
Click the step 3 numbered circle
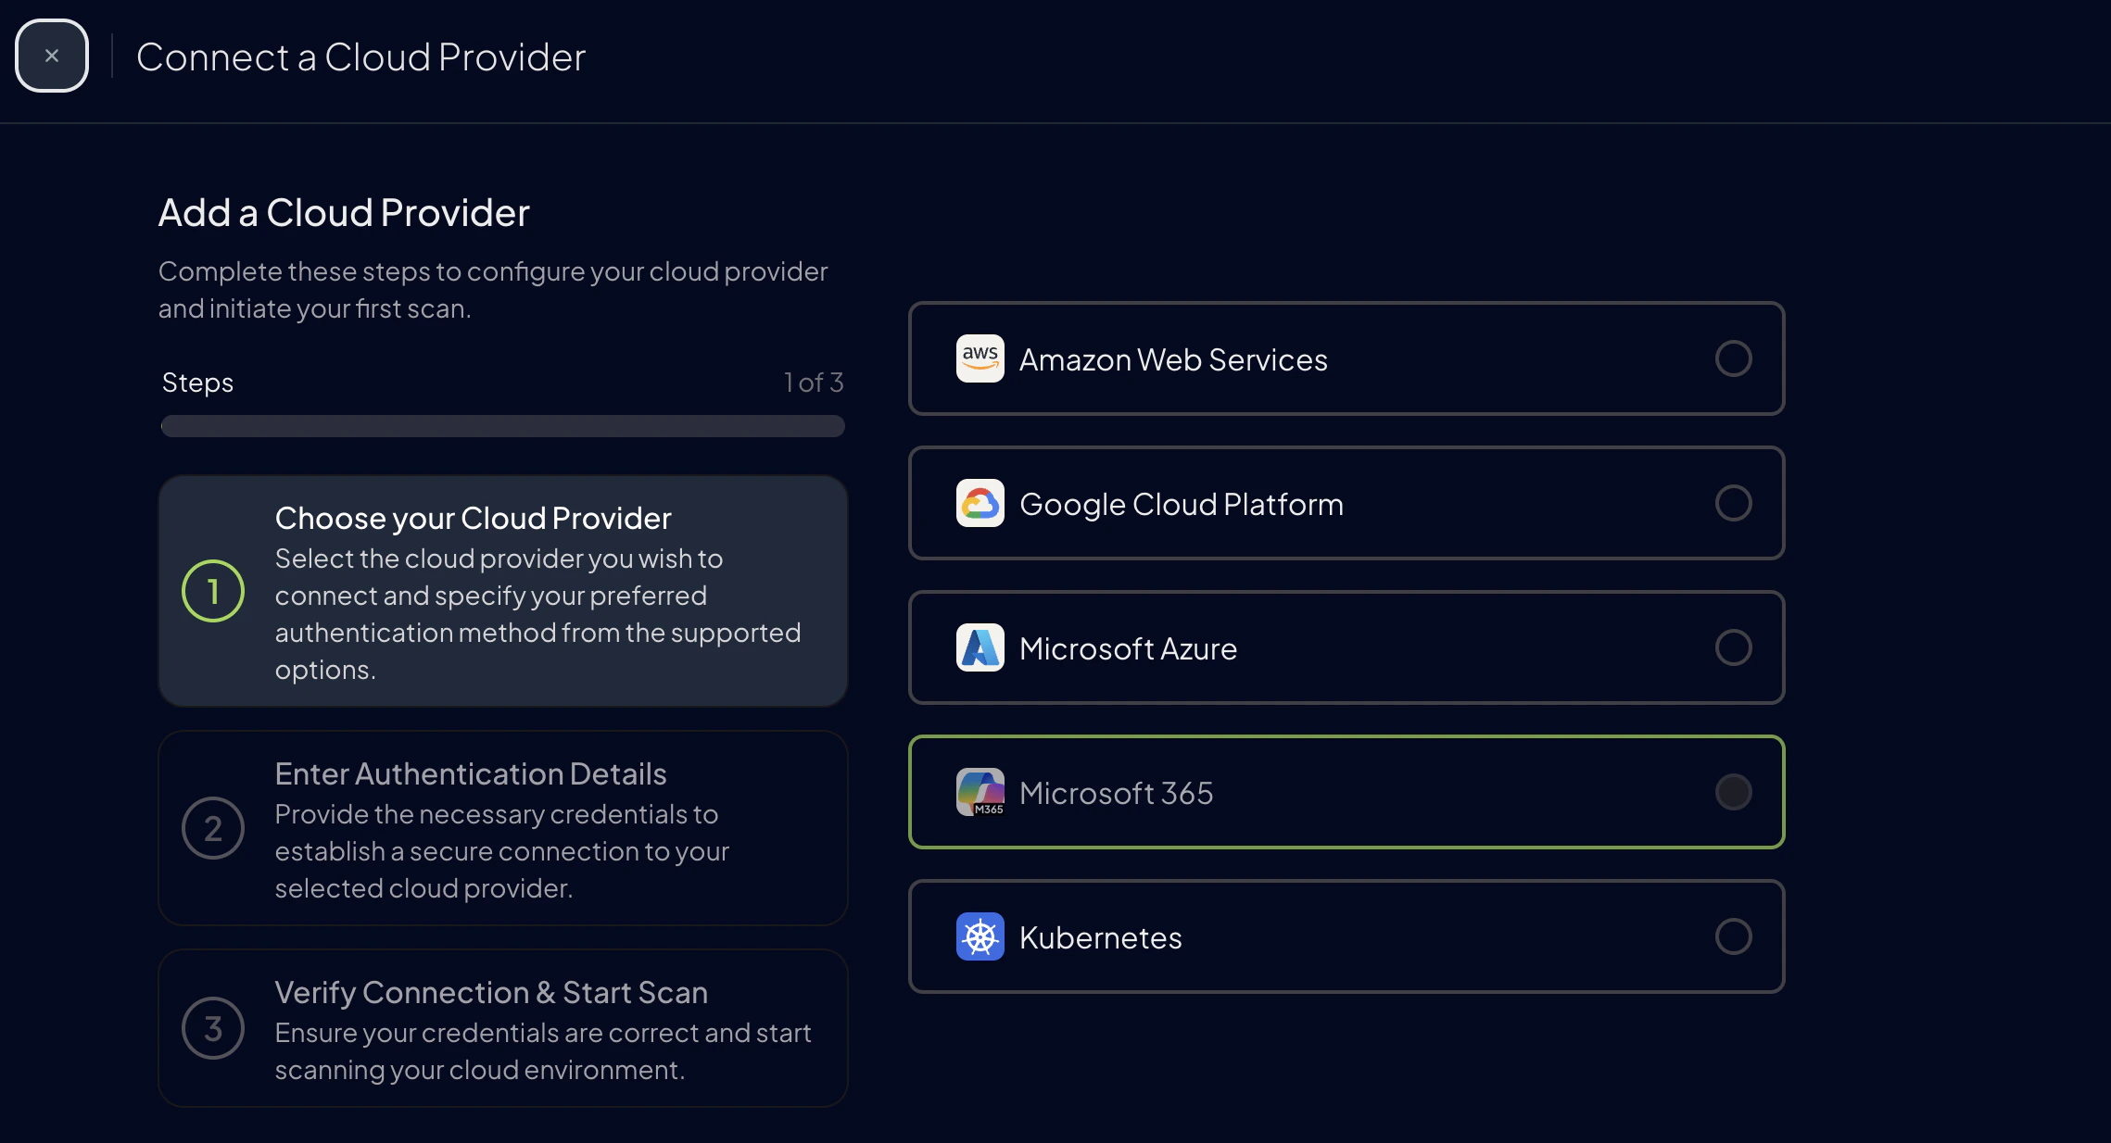pyautogui.click(x=213, y=1028)
